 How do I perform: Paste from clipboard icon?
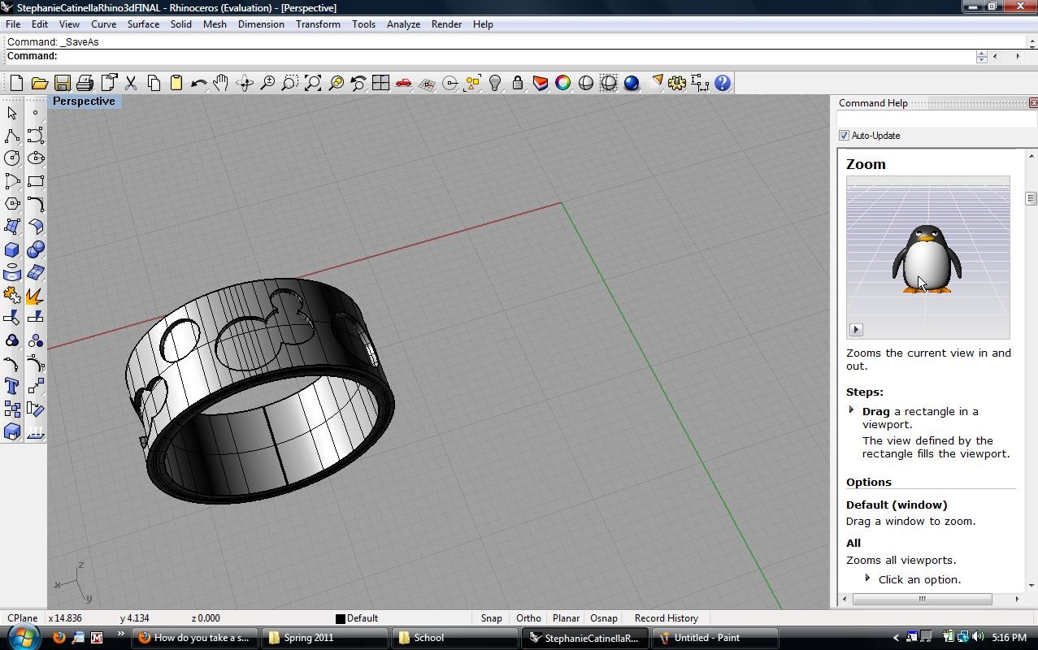click(x=176, y=83)
